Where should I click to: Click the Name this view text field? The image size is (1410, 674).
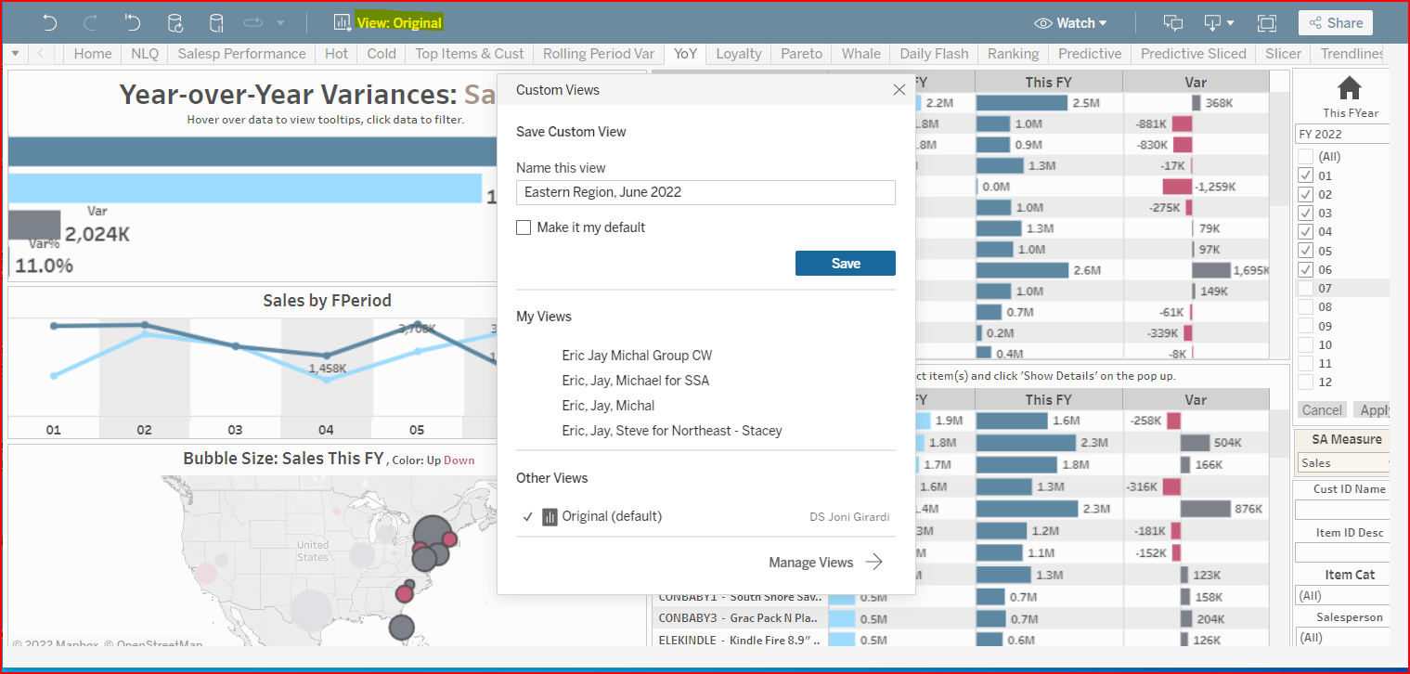705,192
